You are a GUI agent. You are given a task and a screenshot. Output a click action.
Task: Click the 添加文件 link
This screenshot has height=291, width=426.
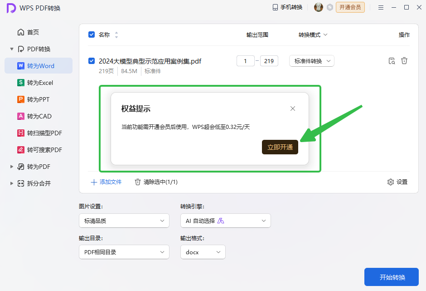point(106,182)
